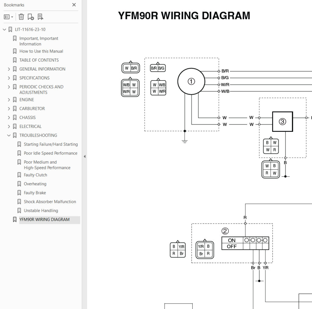The height and width of the screenshot is (309, 312).
Task: Collapse the navigation pane with arrow handle
Action: pyautogui.click(x=85, y=156)
